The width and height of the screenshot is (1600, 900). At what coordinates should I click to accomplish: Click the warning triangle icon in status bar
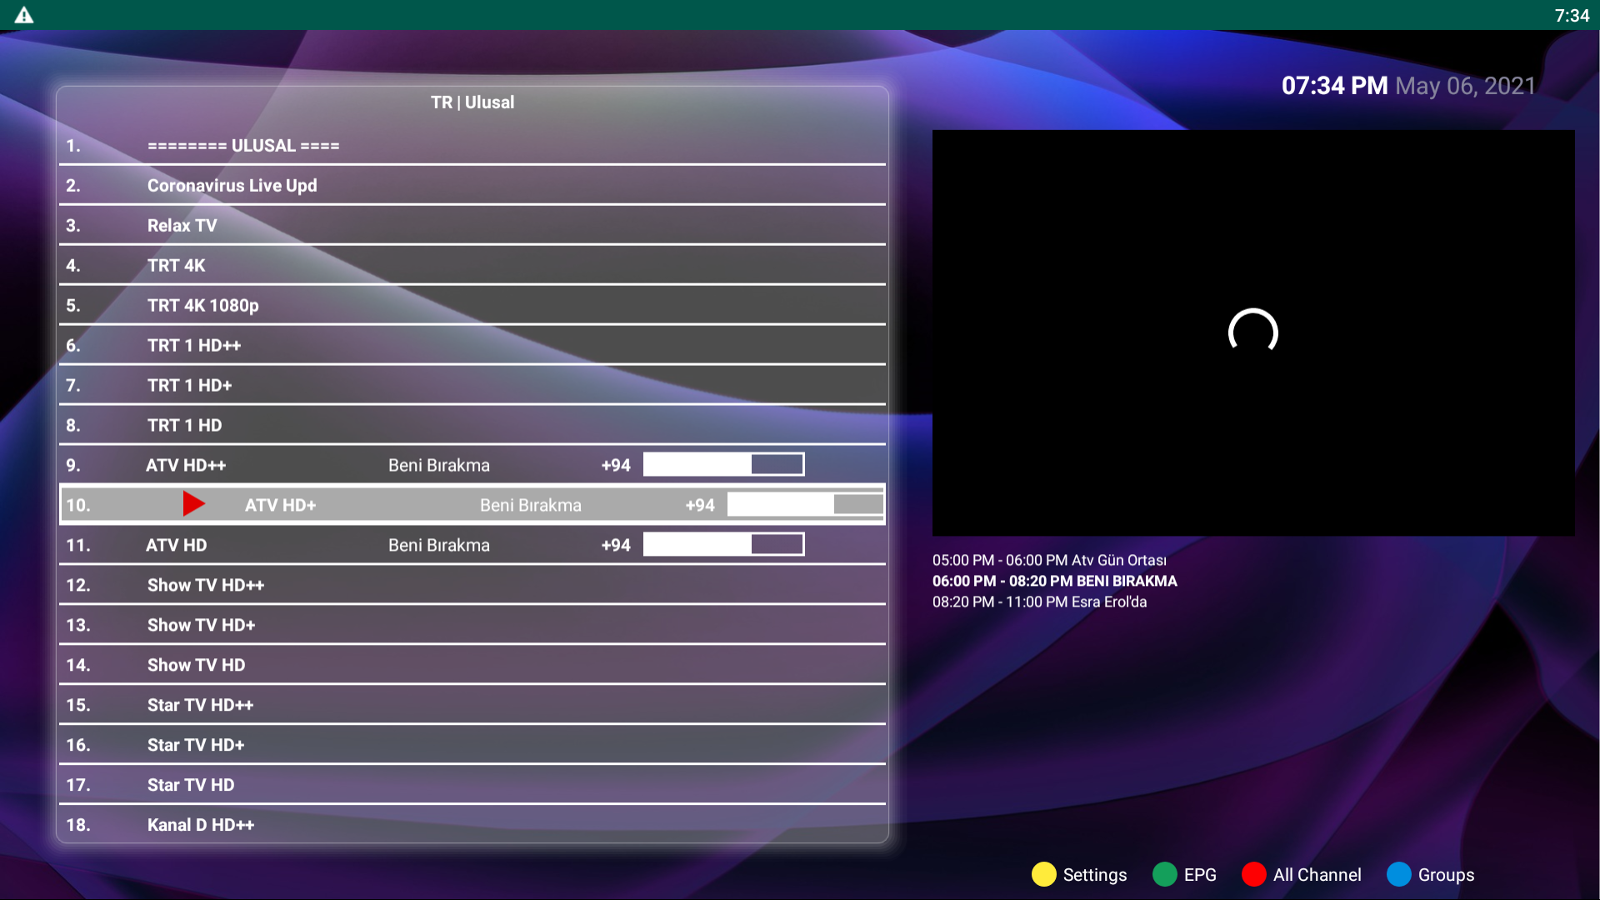[24, 15]
